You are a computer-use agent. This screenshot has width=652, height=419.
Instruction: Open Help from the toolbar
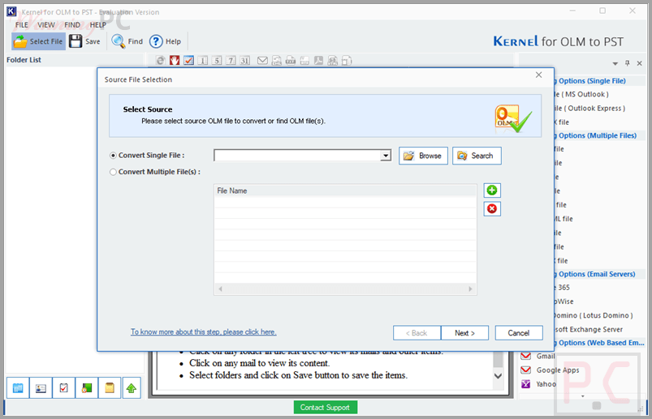166,41
